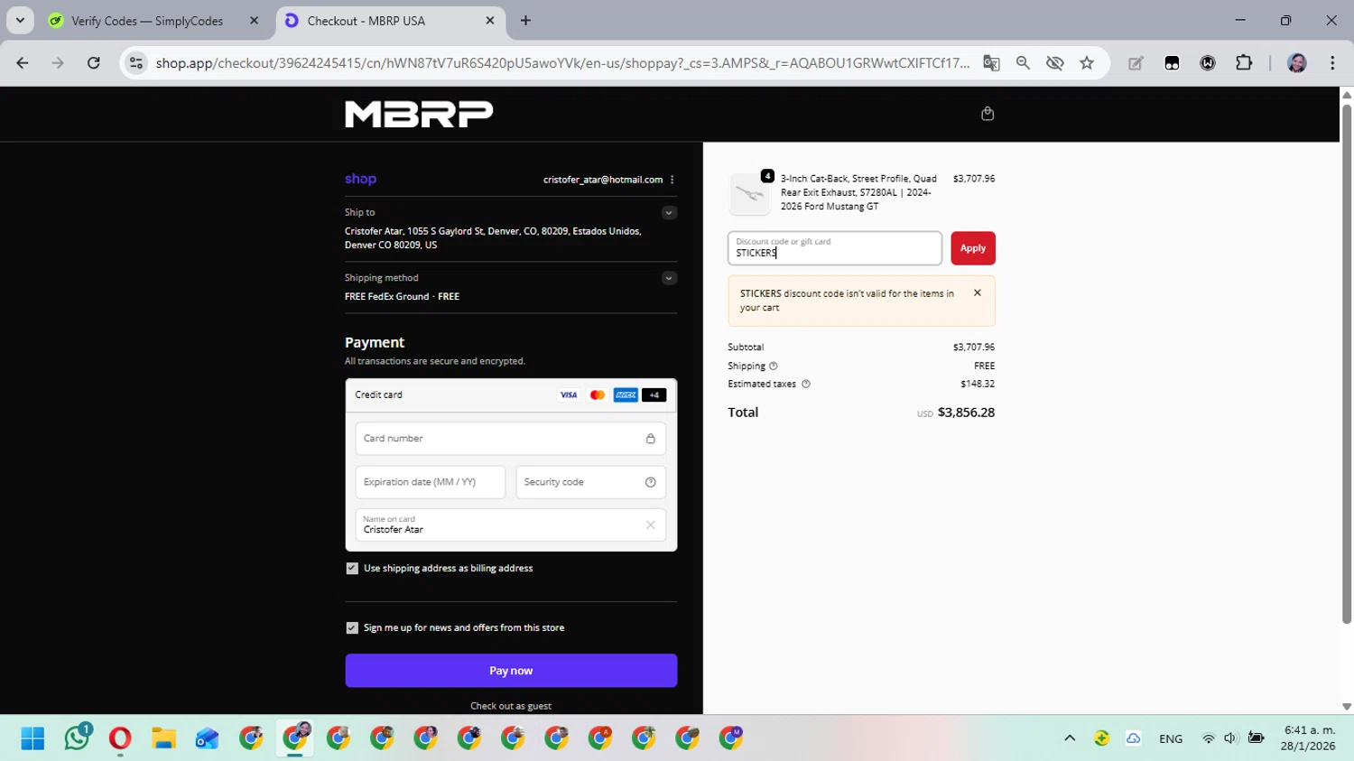
Task: Click the translate page icon
Action: click(x=991, y=63)
